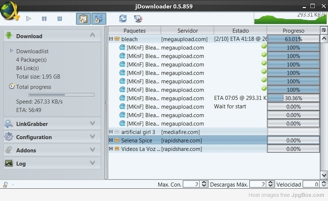Toggle the auto-reconnect checkbox icon

(x=99, y=19)
